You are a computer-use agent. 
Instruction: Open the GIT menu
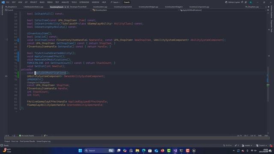pos(26,2)
